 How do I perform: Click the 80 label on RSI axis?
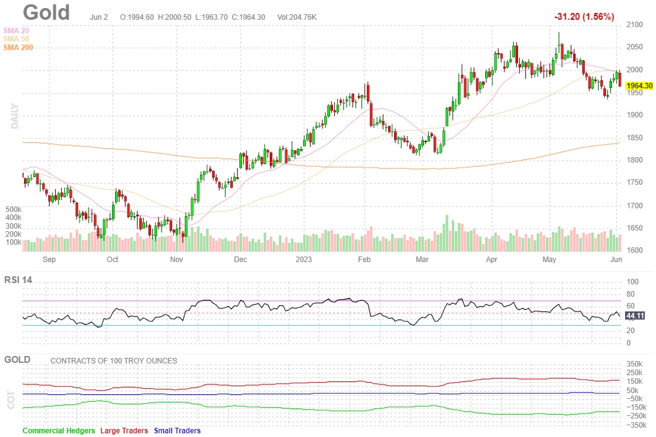[x=631, y=294]
